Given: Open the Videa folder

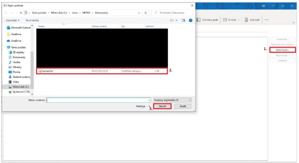Looking at the screenshot, I should pyautogui.click(x=14, y=82).
